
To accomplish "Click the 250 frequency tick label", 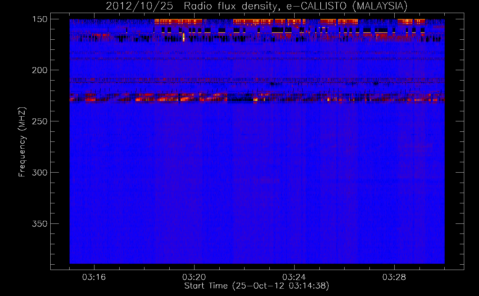I will [x=40, y=121].
